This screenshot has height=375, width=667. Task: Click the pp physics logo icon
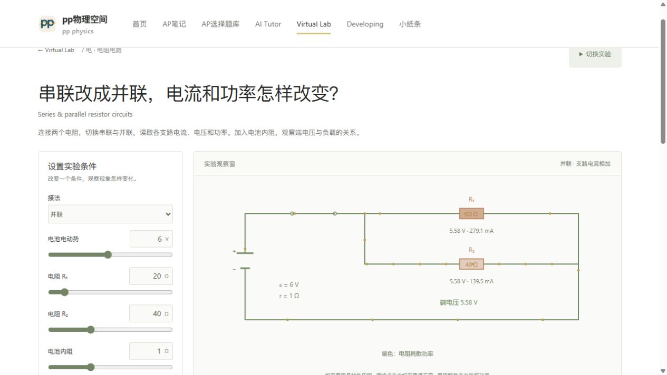coord(47,24)
